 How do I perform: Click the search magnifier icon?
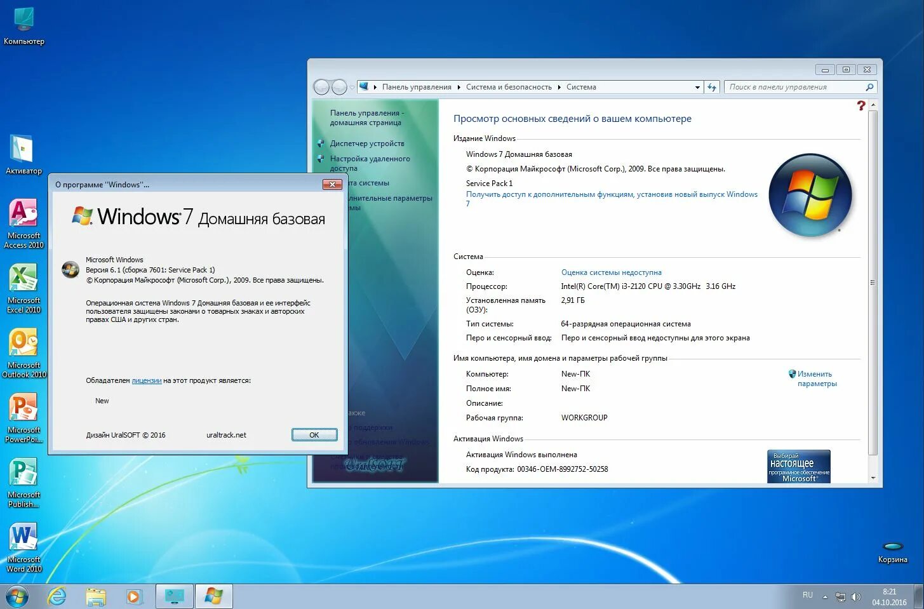click(x=869, y=87)
